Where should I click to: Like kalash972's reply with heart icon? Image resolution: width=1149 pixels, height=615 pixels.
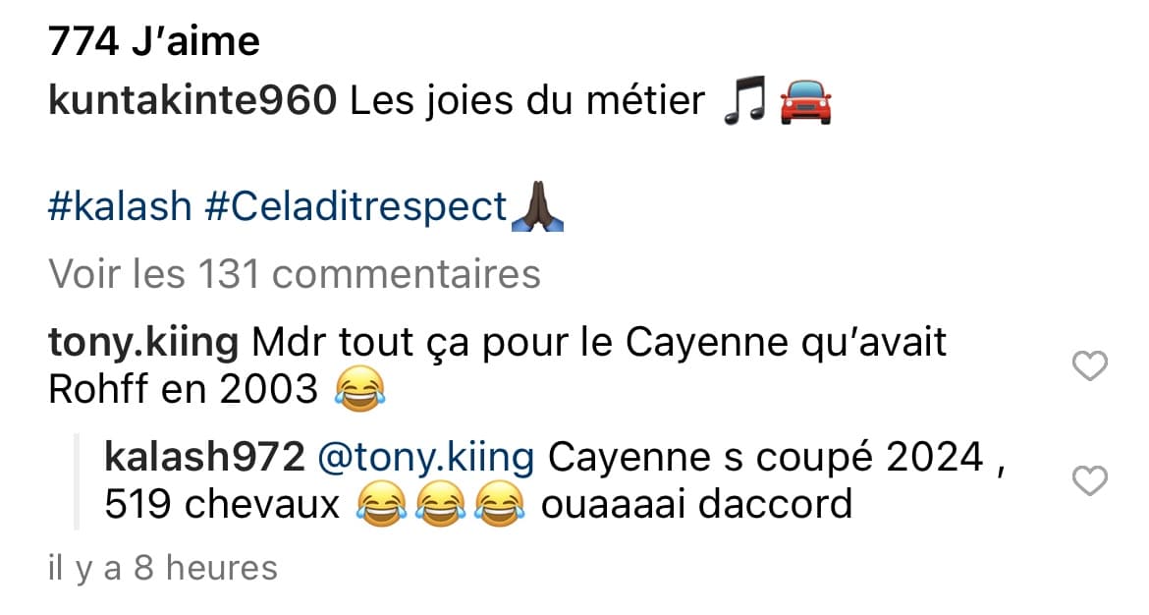[1090, 480]
